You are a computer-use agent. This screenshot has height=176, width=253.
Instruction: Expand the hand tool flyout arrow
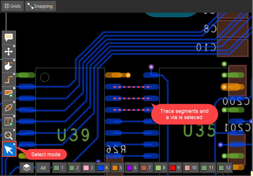pos(14,60)
